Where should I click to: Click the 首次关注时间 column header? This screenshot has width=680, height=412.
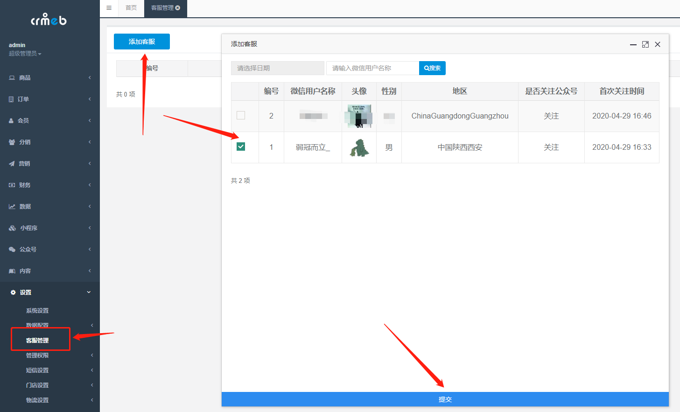click(622, 91)
